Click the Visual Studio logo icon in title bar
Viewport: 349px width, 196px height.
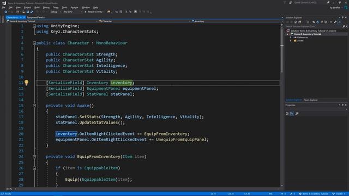(4, 3)
